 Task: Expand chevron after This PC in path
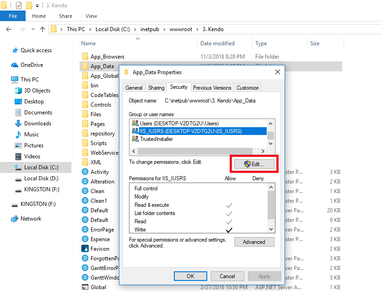click(91, 29)
